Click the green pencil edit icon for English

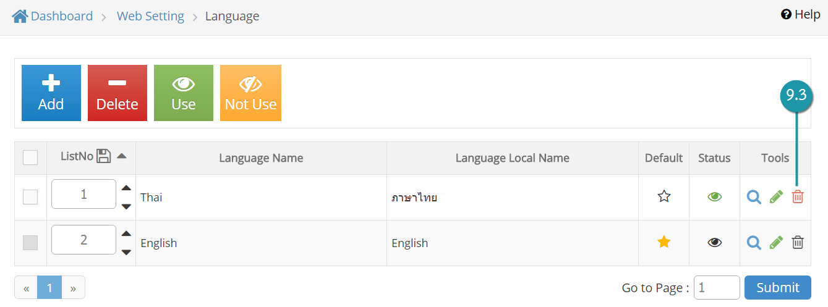(x=776, y=243)
